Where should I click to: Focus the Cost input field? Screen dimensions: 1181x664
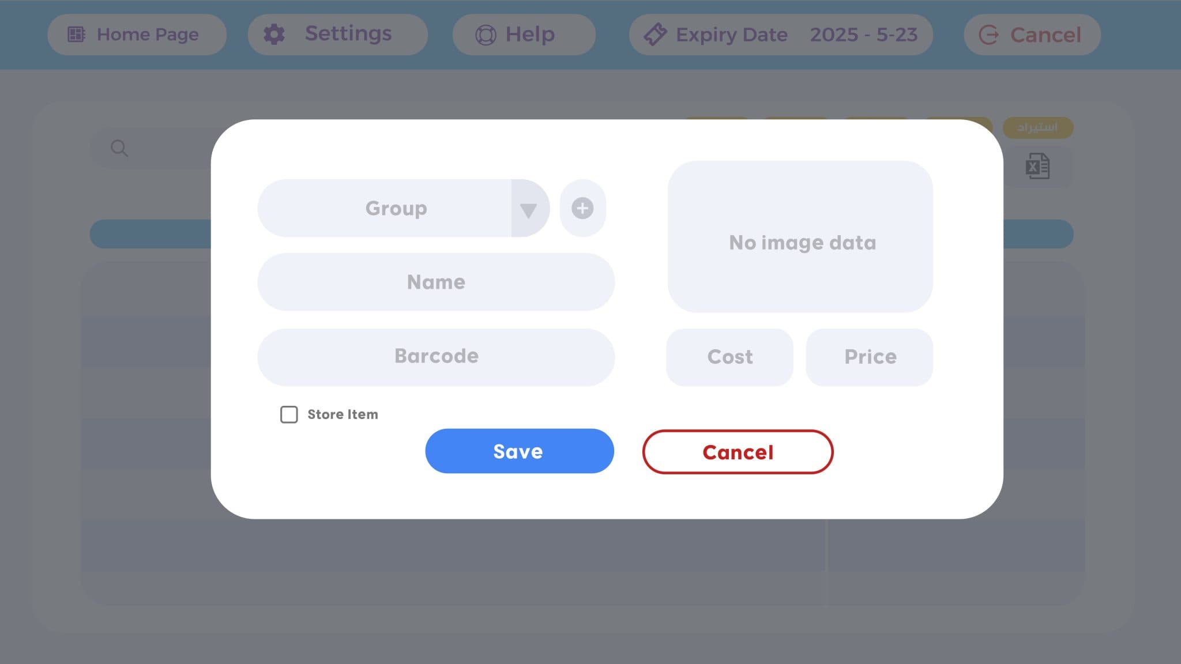729,357
